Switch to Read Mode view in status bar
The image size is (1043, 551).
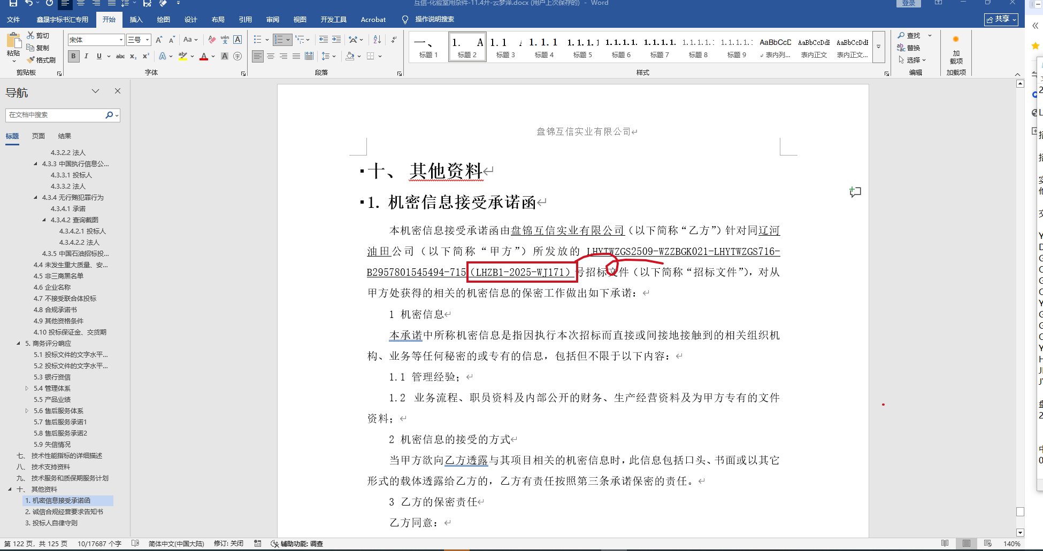click(945, 544)
